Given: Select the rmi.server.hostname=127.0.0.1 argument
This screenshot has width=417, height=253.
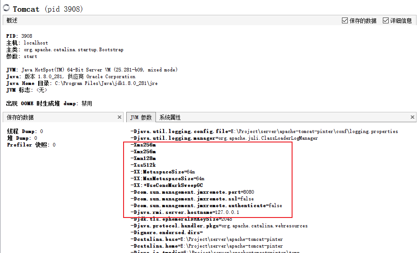Looking at the screenshot, I should [185, 212].
